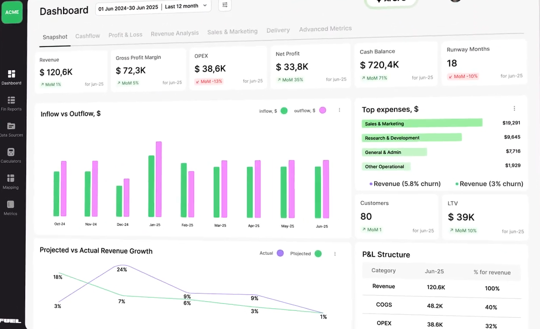Click the Net Profit metric card

click(x=310, y=66)
